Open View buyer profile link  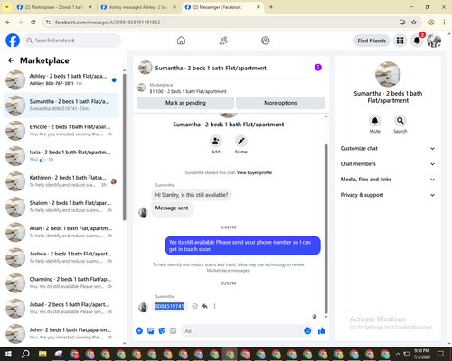point(254,172)
